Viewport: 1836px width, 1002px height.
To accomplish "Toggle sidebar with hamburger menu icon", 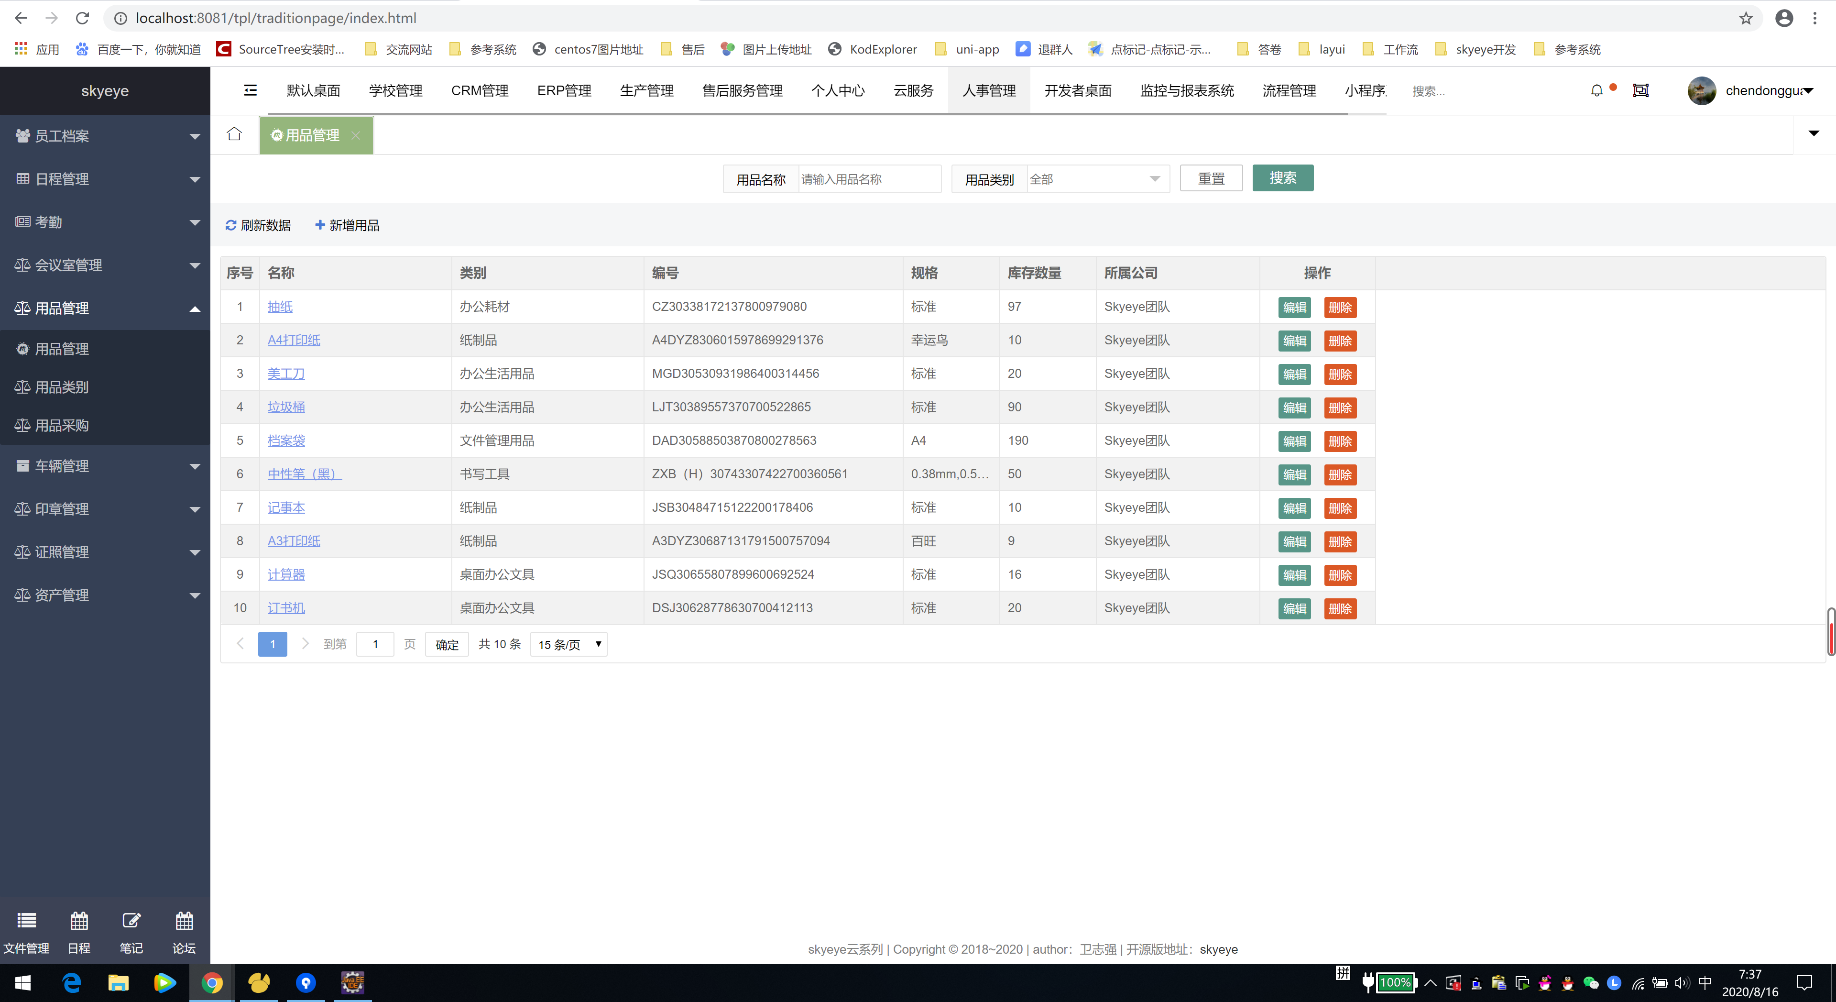I will (250, 90).
